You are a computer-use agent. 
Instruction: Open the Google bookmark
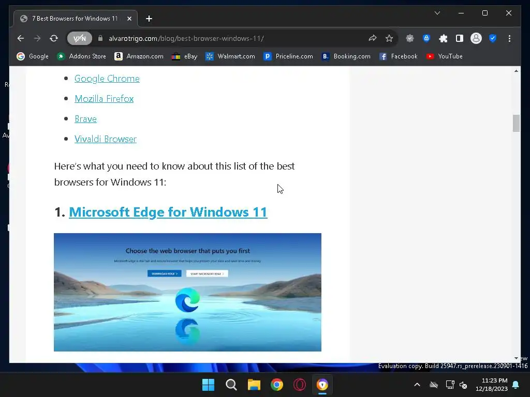33,56
